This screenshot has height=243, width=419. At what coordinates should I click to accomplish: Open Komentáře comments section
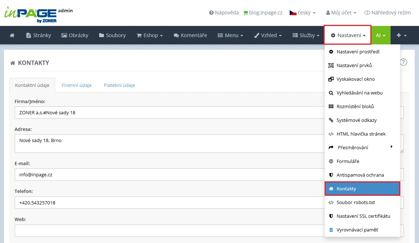190,35
